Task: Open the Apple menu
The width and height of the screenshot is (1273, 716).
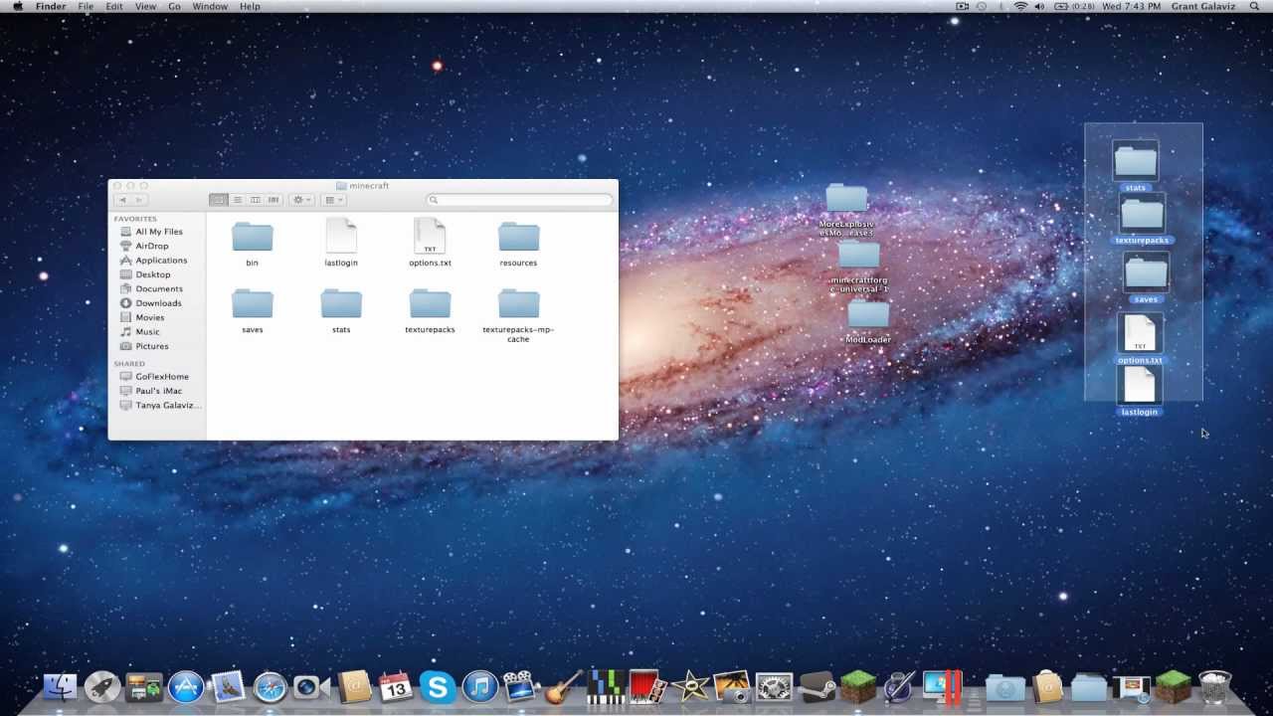Action: (17, 6)
